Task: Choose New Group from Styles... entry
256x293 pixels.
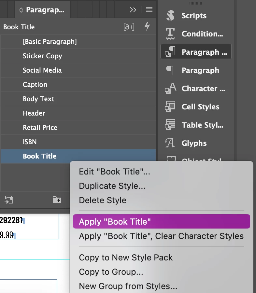Action: [161, 286]
